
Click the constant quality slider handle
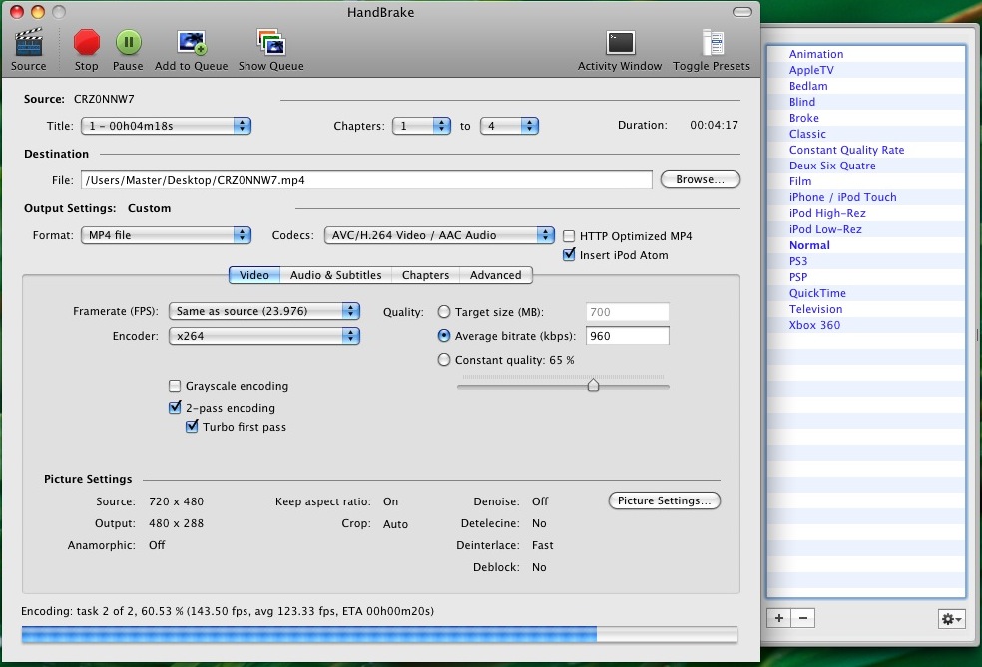(593, 385)
